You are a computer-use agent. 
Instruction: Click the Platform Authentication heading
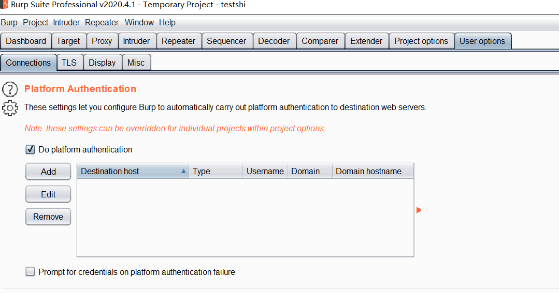coord(80,89)
